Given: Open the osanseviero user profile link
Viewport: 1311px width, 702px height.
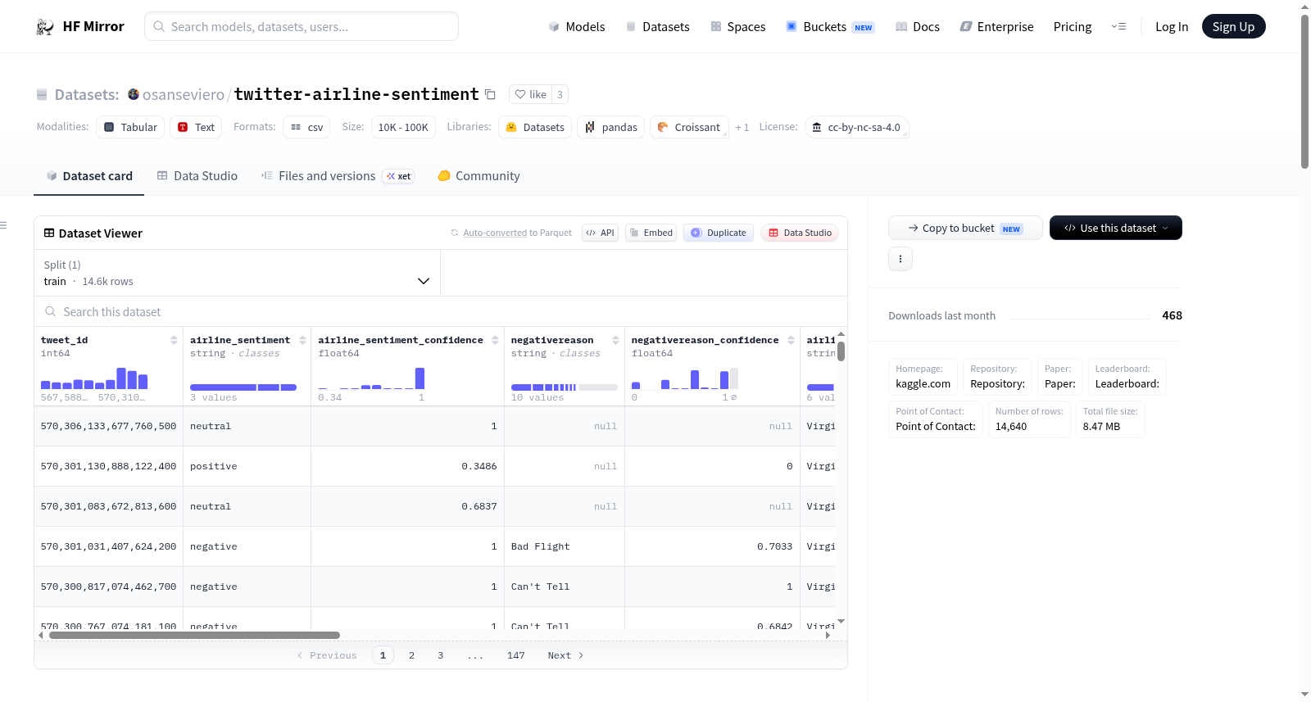Looking at the screenshot, I should [184, 94].
